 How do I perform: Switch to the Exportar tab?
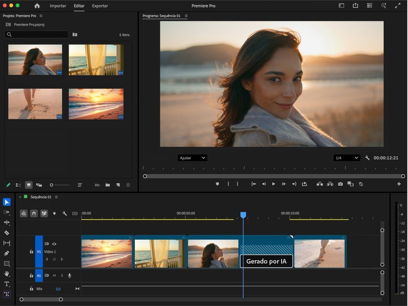[x=100, y=6]
